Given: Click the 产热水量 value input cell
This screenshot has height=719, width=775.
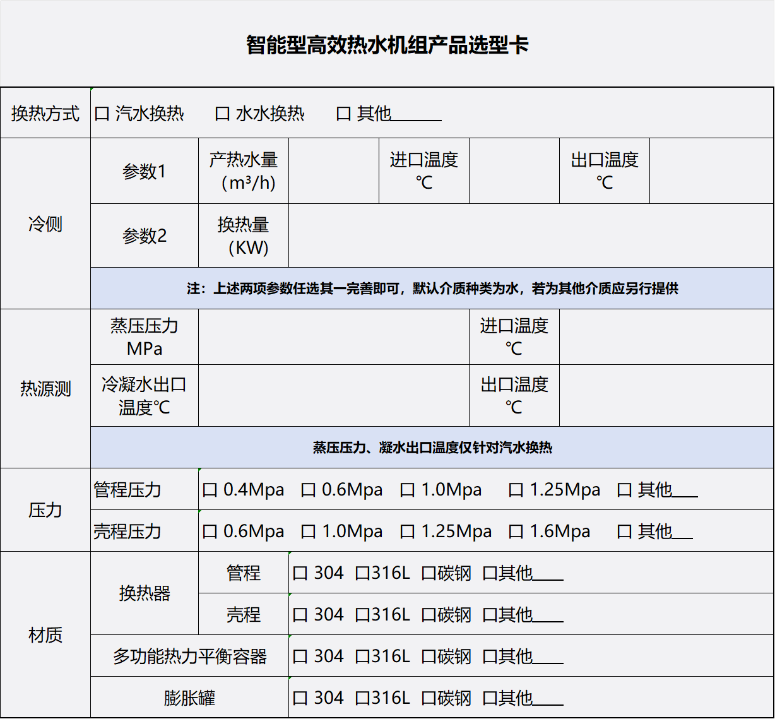Looking at the screenshot, I should (x=333, y=170).
